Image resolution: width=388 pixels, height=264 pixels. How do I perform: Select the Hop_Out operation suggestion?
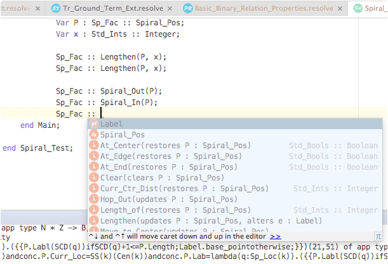click(x=235, y=199)
